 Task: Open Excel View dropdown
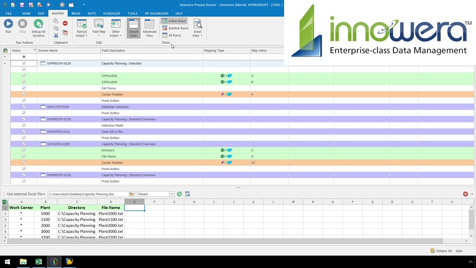coord(197,28)
